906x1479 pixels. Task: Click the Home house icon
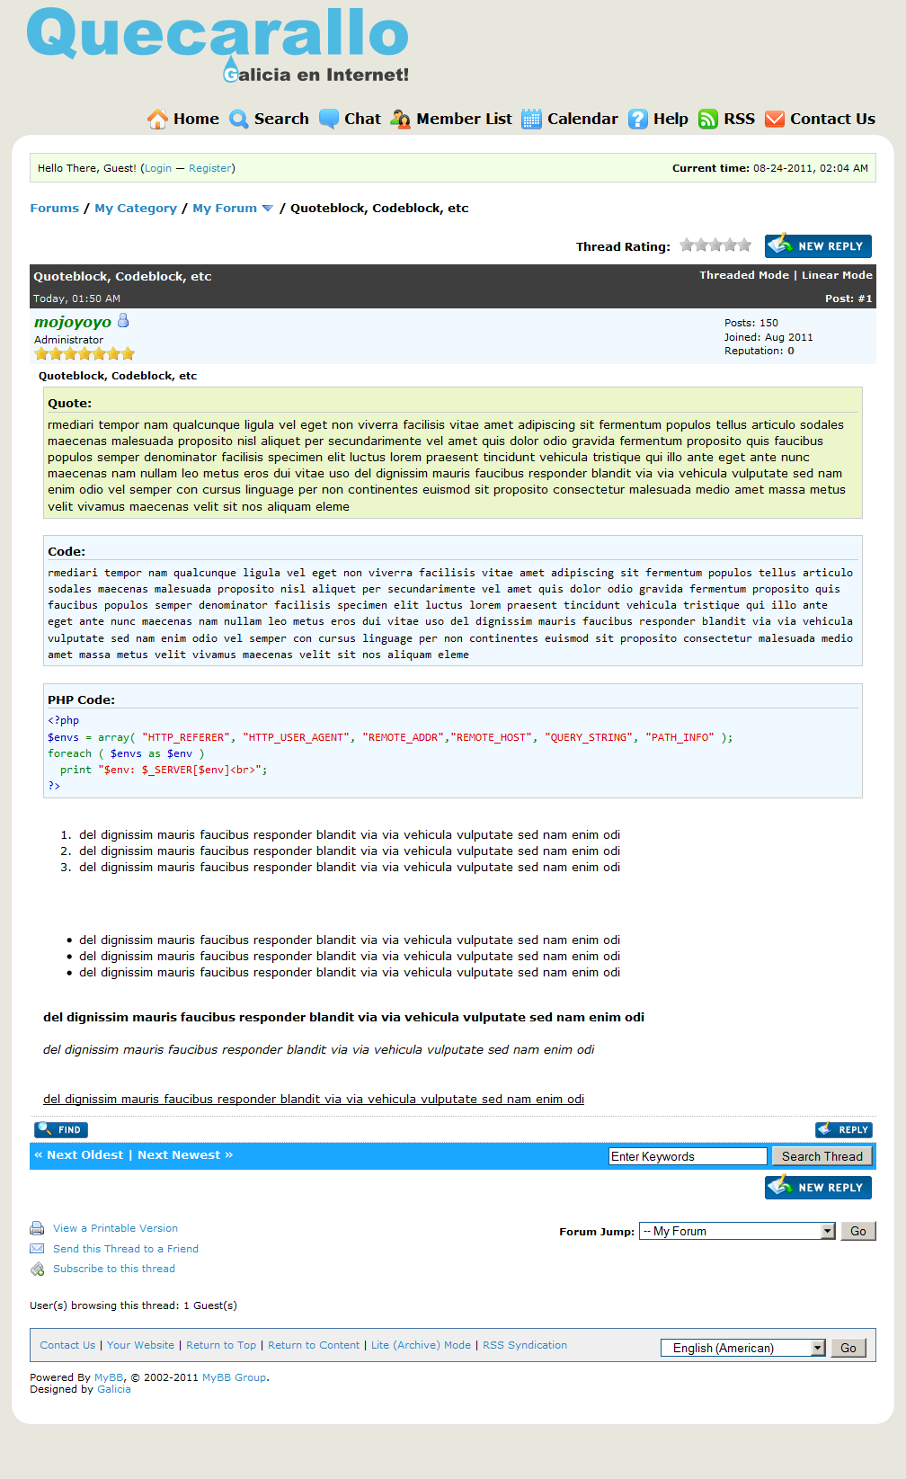click(157, 119)
